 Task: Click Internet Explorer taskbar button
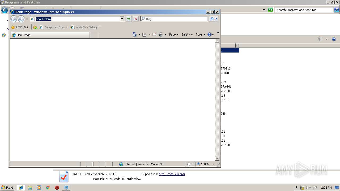tap(21, 188)
